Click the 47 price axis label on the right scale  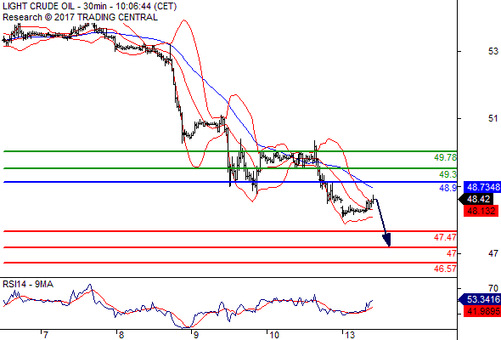(x=493, y=253)
